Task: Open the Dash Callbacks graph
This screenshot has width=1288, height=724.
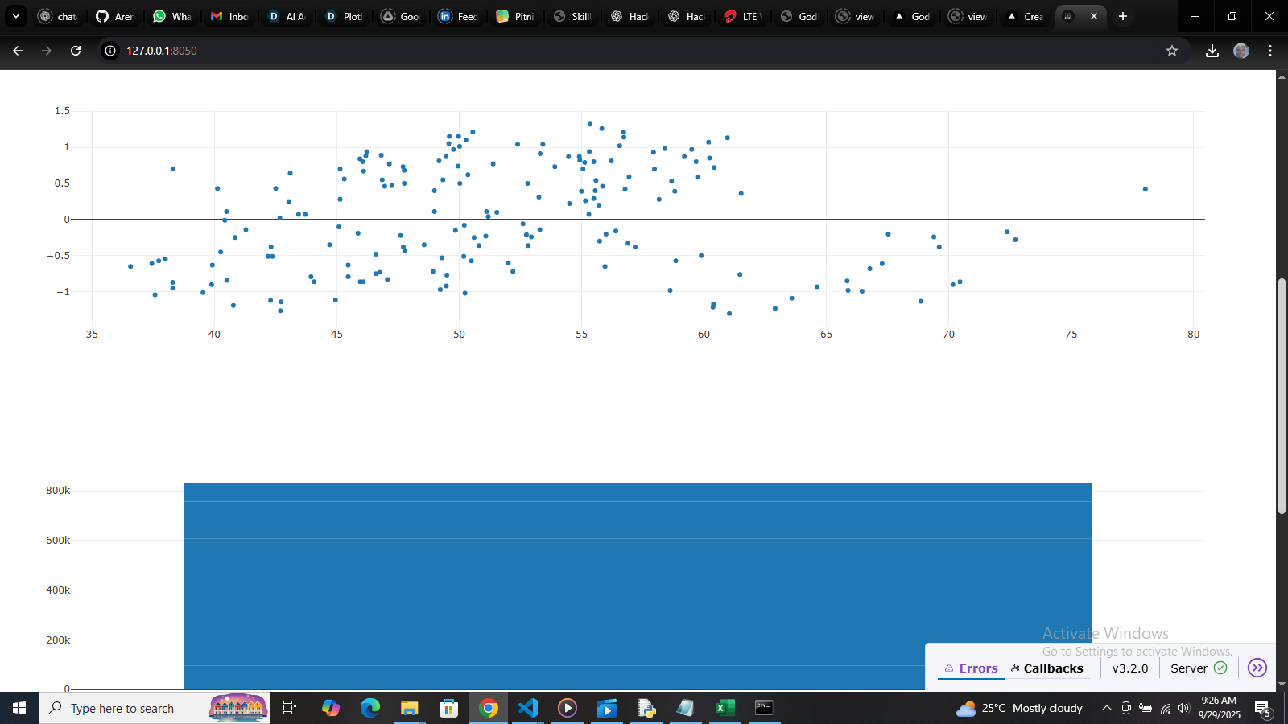Action: (1047, 668)
